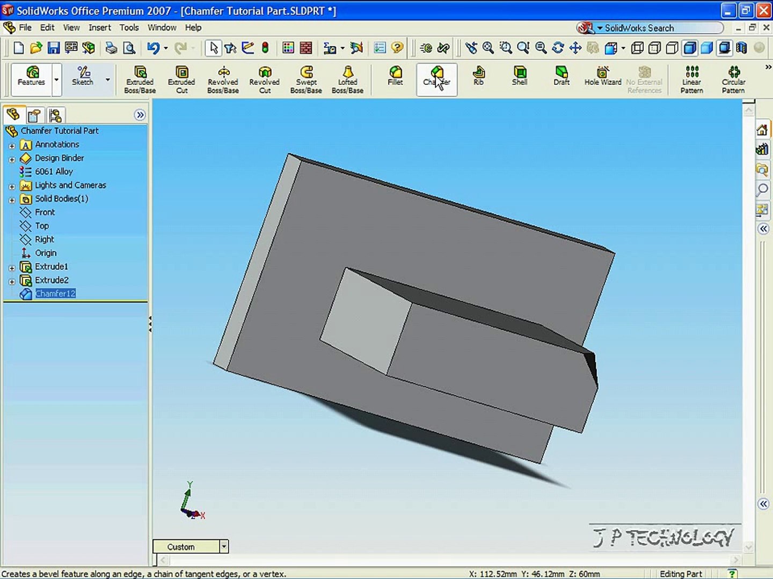
Task: Open the Insert menu
Action: [100, 27]
